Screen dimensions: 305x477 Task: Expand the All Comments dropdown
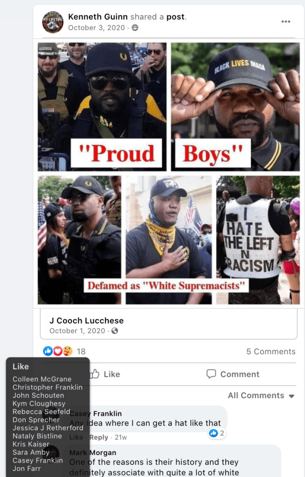tap(261, 395)
